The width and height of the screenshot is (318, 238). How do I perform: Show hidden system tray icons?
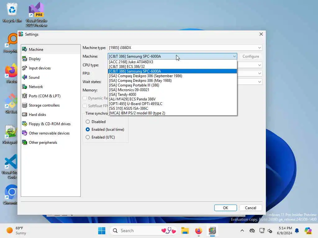tap(242, 231)
